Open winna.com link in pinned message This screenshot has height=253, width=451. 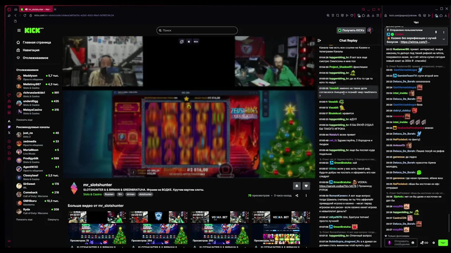415,42
